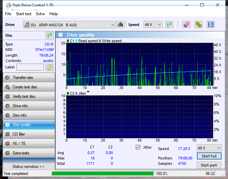The width and height of the screenshot is (228, 179).
Task: Click the elapsed time 06:22
Action: click(210, 174)
